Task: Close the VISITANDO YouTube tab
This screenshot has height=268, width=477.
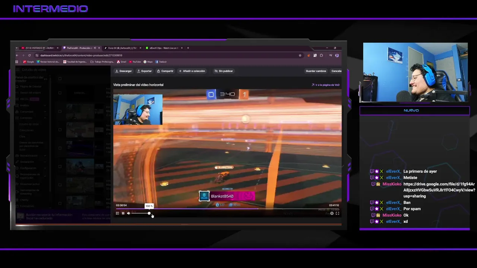Action: [58, 48]
